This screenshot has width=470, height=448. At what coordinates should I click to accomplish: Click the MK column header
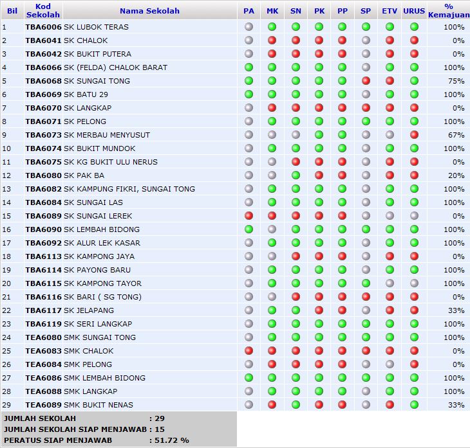point(272,11)
